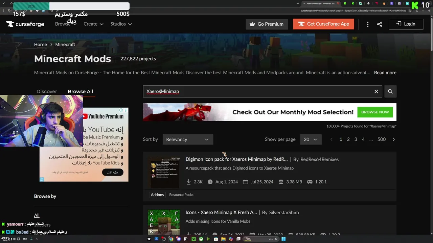Open the vertical three-dot menu in the header
The width and height of the screenshot is (433, 243).
[368, 24]
